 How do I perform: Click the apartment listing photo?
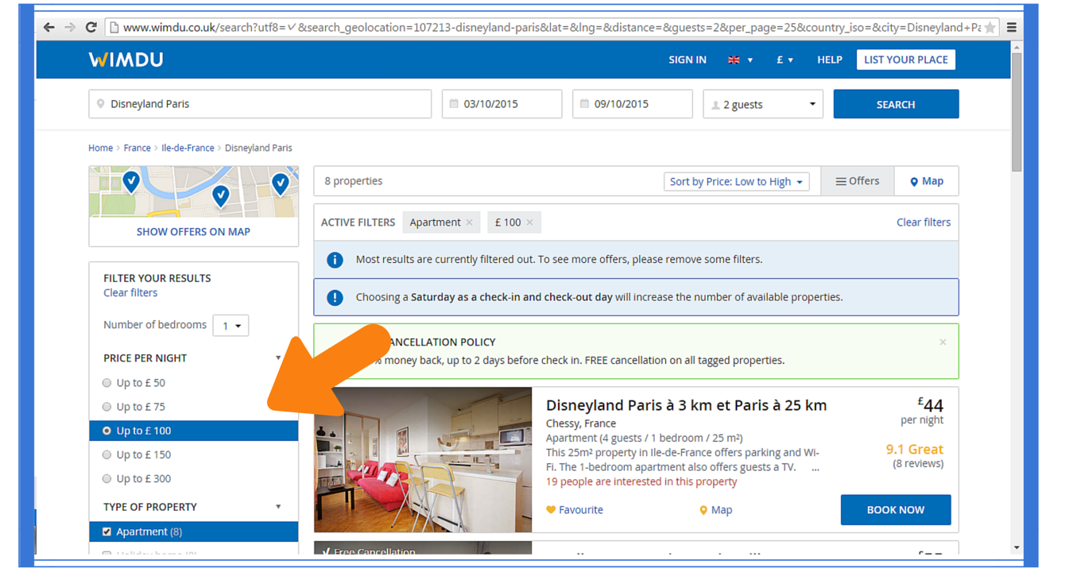pyautogui.click(x=423, y=460)
